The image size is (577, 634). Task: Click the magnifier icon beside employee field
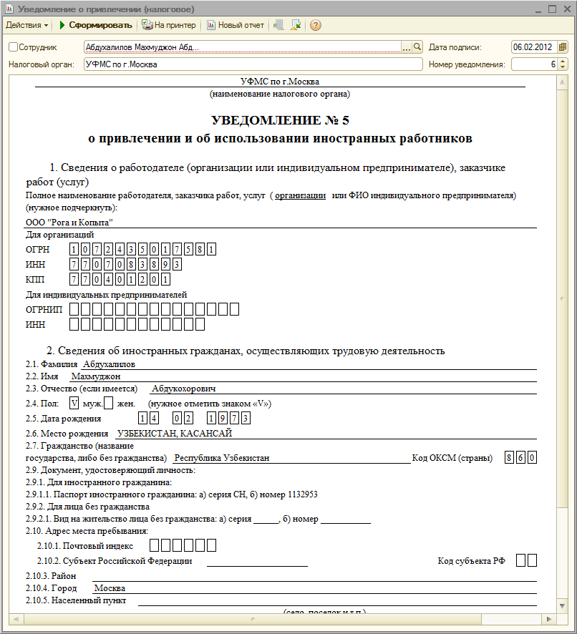[x=417, y=47]
